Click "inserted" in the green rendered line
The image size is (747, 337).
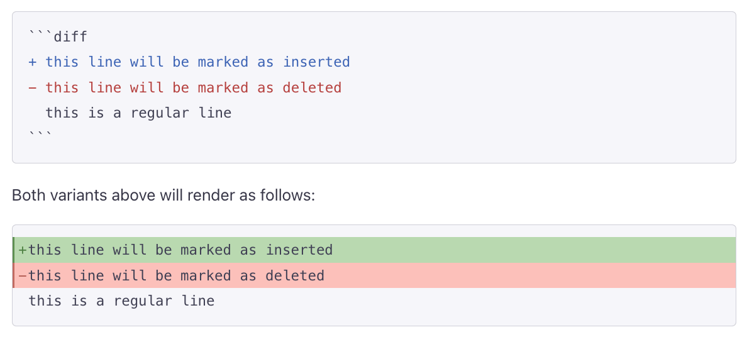click(299, 250)
